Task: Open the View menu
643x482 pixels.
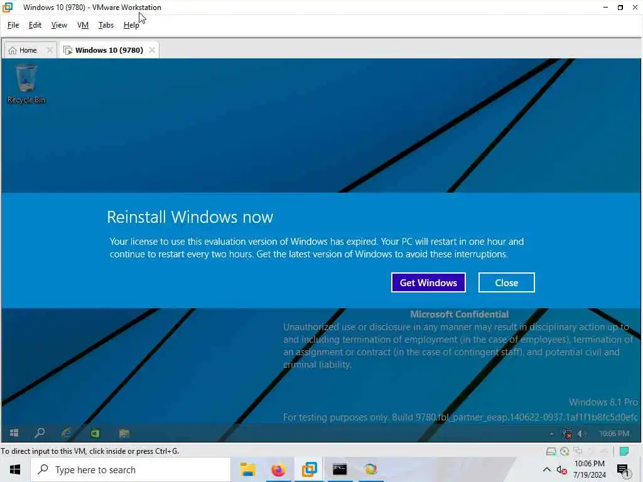Action: click(59, 25)
